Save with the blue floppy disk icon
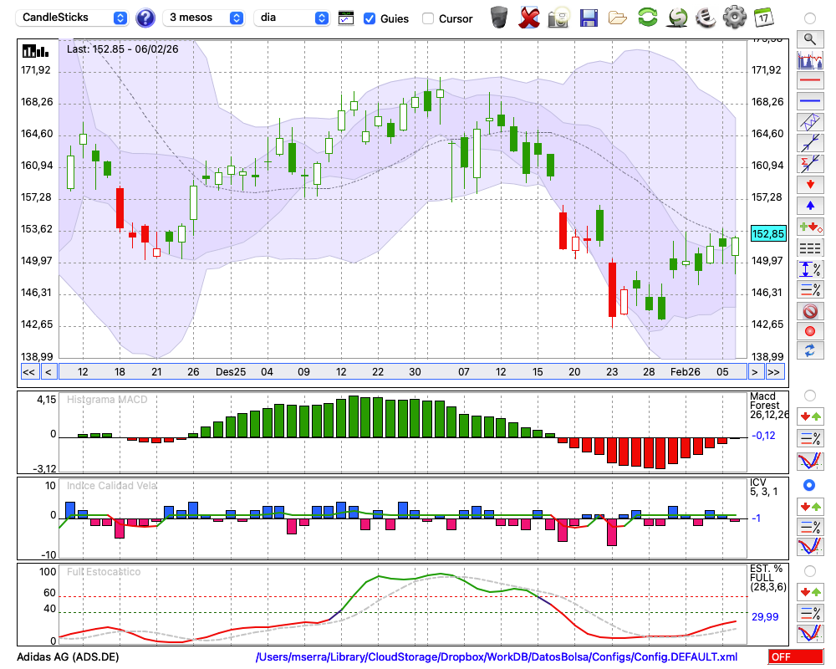836x669 pixels. (589, 18)
